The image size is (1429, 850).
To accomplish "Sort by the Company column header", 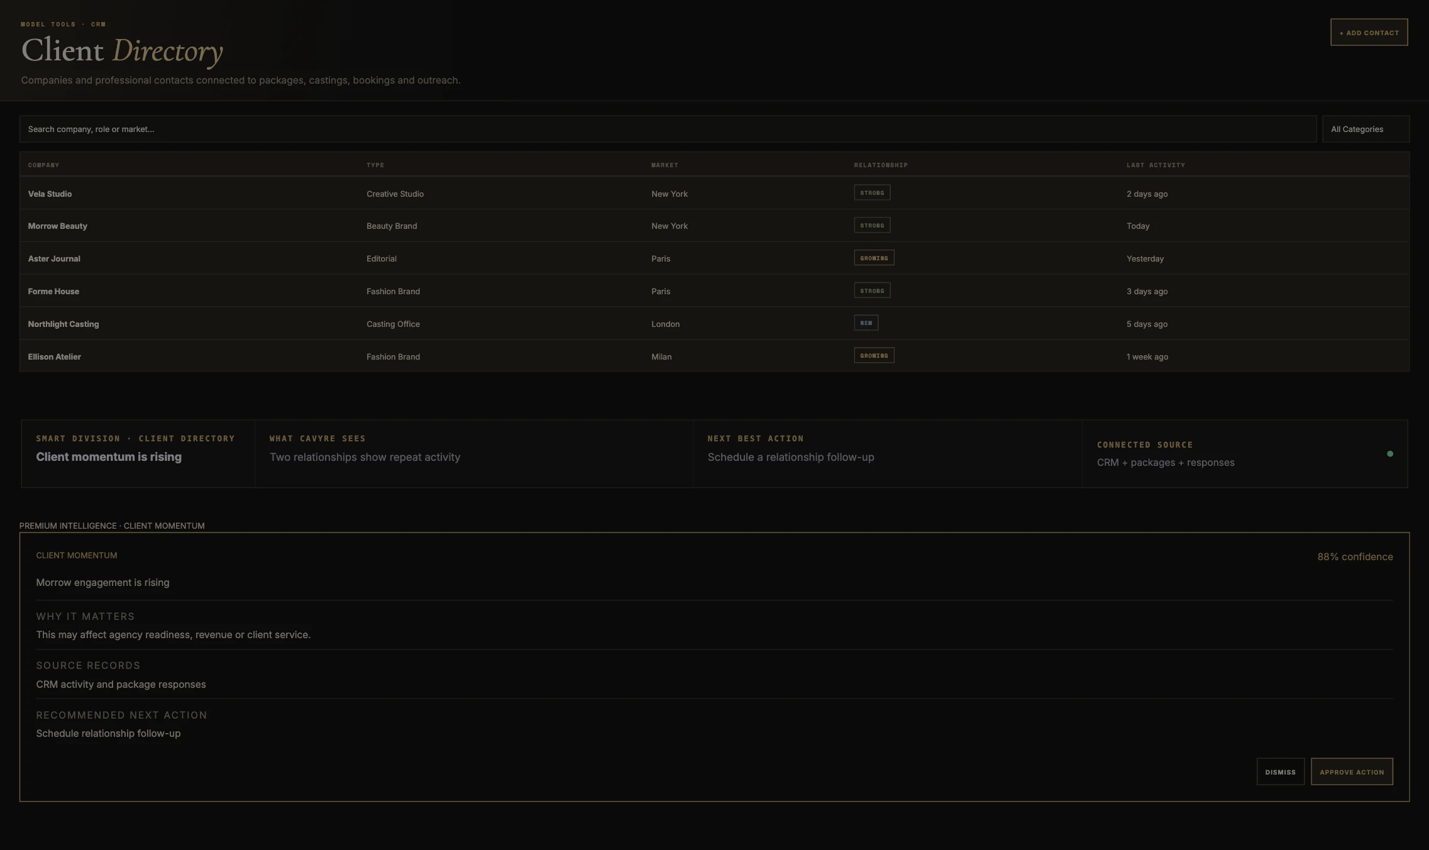I will [x=43, y=165].
